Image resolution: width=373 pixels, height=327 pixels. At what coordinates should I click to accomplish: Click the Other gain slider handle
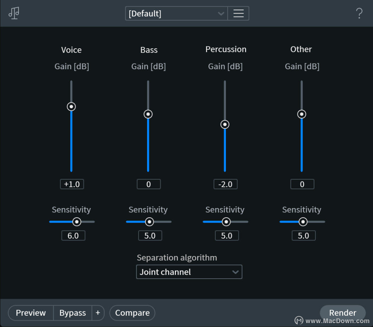(x=302, y=114)
